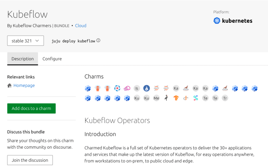Click the Kubeflow icon directly before the 'Ku' icons

coord(127,98)
